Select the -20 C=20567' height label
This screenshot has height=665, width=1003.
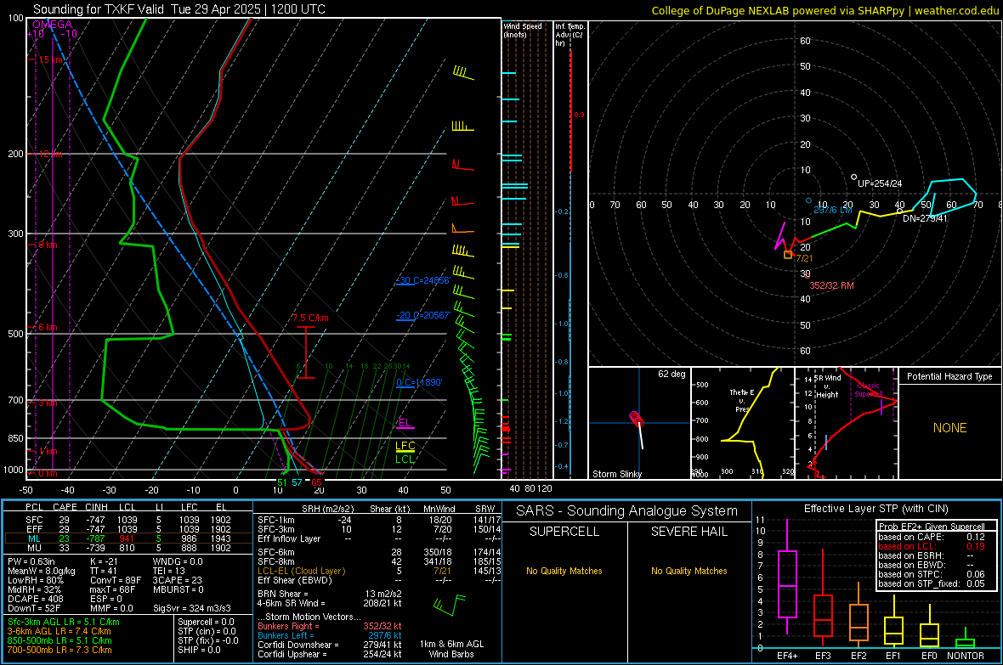click(x=422, y=315)
